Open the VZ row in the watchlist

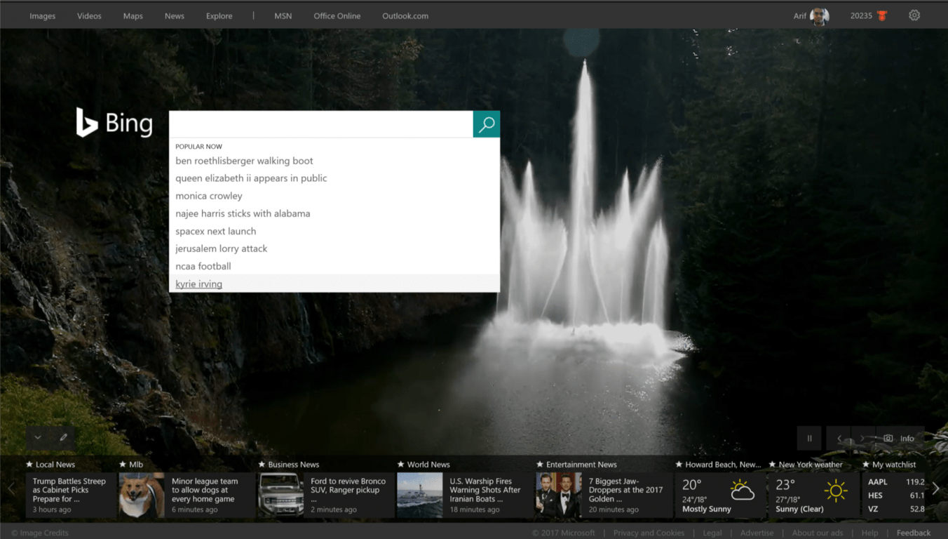coord(896,509)
